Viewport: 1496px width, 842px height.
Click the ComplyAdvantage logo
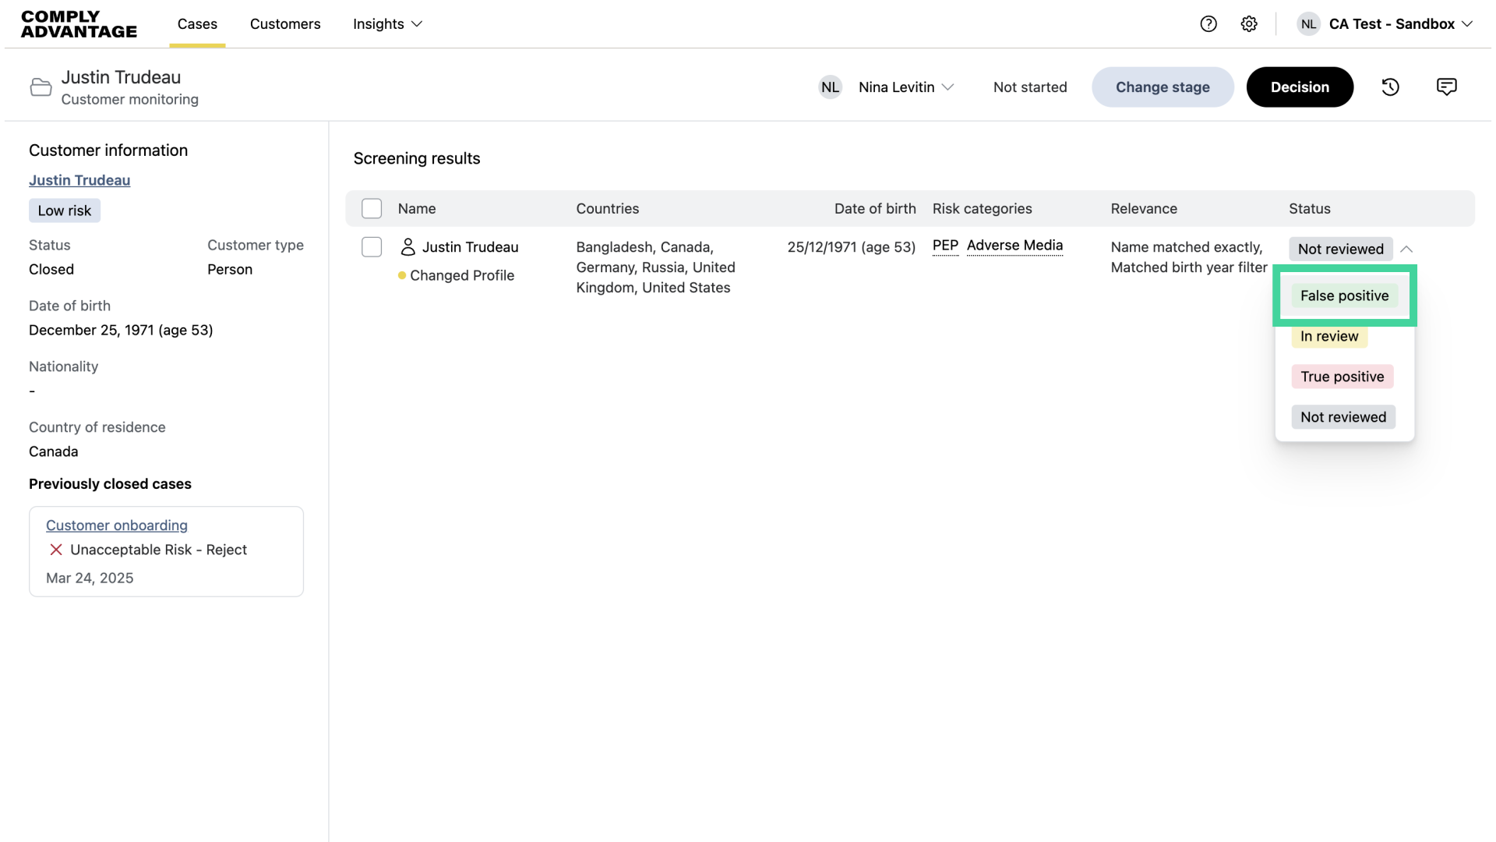[79, 24]
